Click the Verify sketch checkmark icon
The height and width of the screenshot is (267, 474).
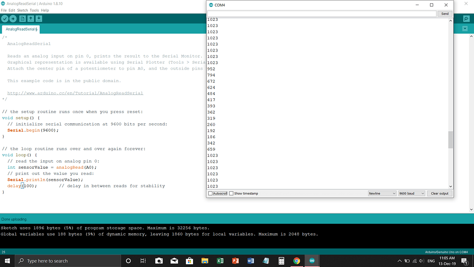coord(5,19)
